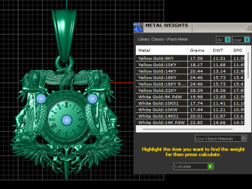Click the Library: Classic - (Fast)-Metal label
Image resolution: width=252 pixels, height=189 pixels.
[163, 39]
